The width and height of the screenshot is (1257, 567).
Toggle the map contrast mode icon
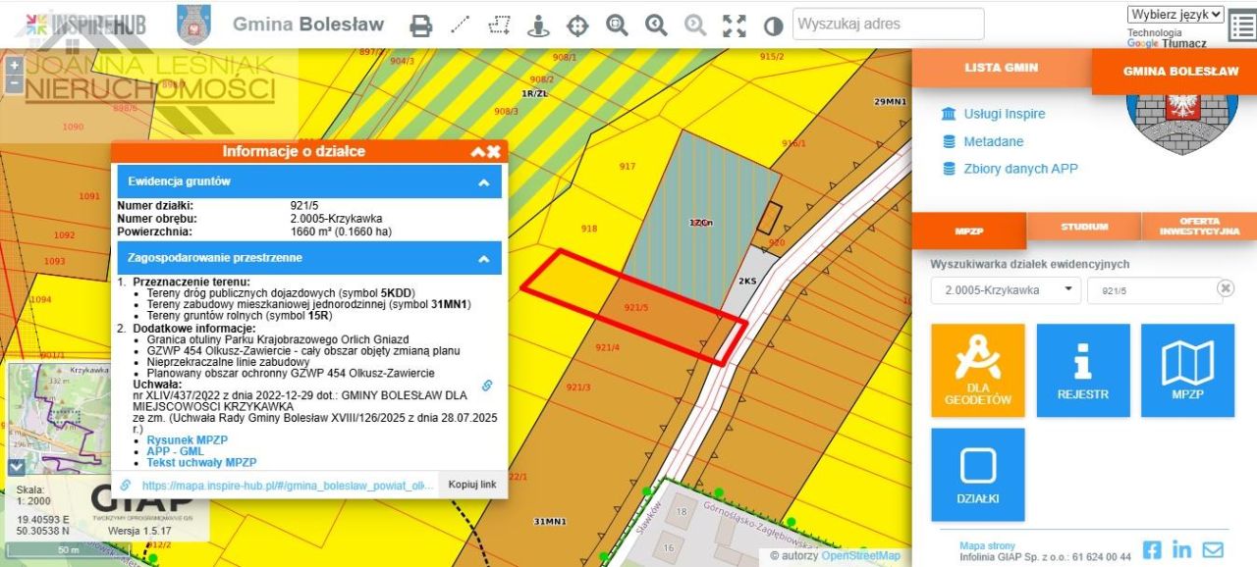(x=774, y=26)
